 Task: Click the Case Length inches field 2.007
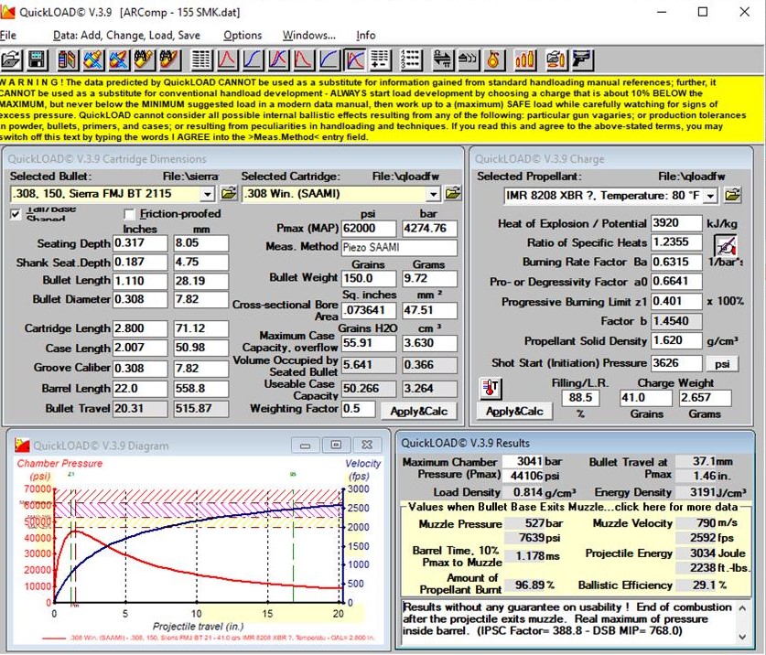(x=140, y=348)
